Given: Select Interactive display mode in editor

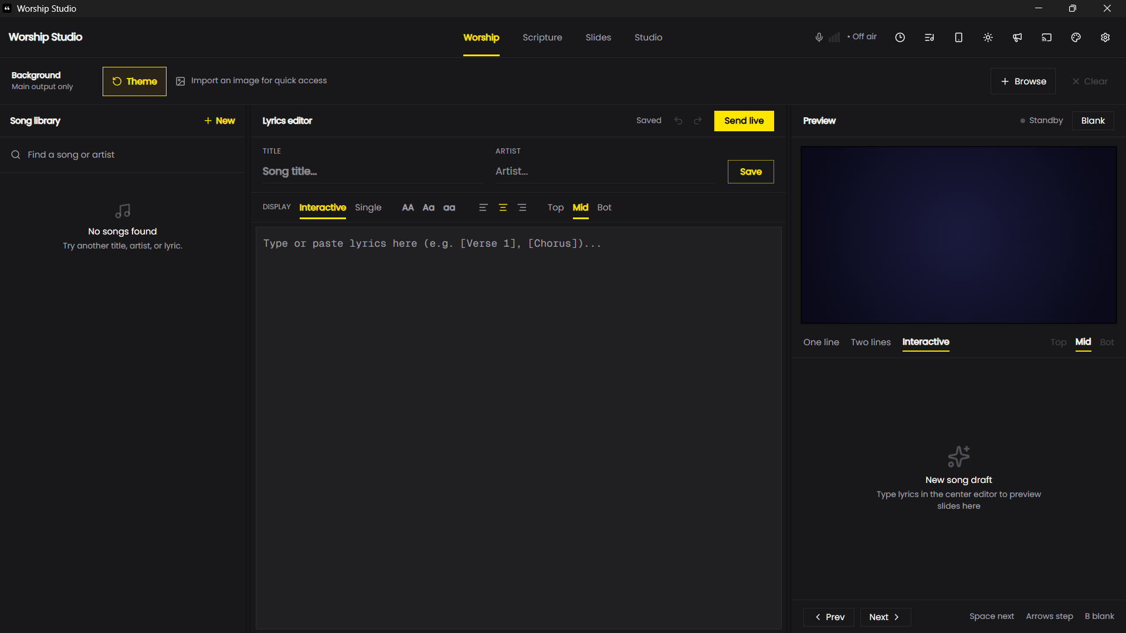Looking at the screenshot, I should point(323,207).
